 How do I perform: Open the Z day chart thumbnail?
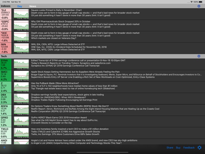(21, 87)
